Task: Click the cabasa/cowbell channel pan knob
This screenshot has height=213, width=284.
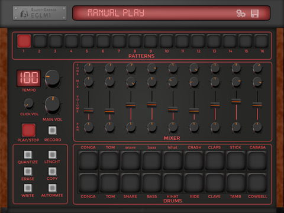Action: pos(257,127)
